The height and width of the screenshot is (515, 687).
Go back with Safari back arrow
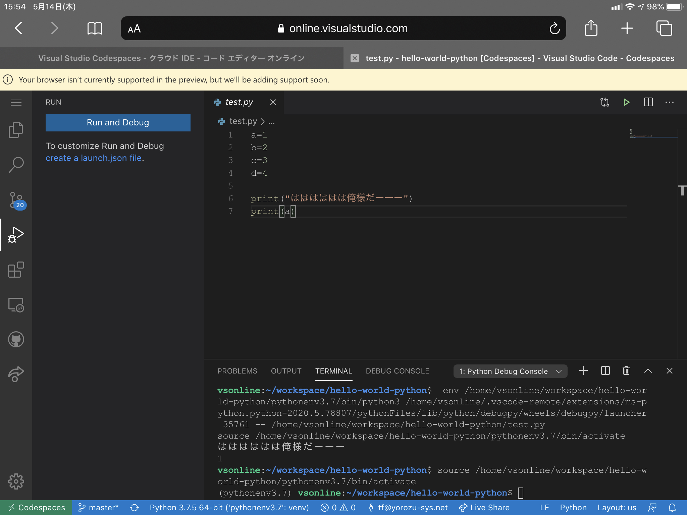tap(19, 28)
